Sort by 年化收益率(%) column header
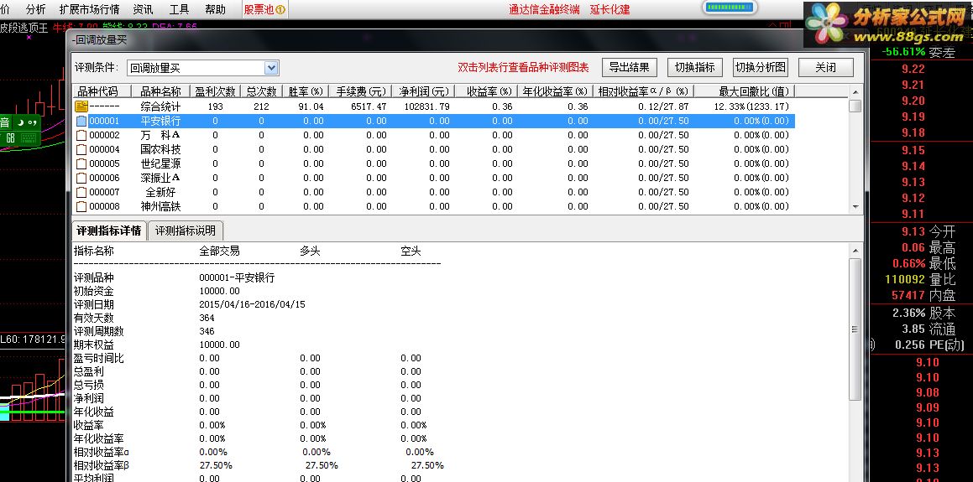Screen dimensions: 973x482 coord(556,91)
